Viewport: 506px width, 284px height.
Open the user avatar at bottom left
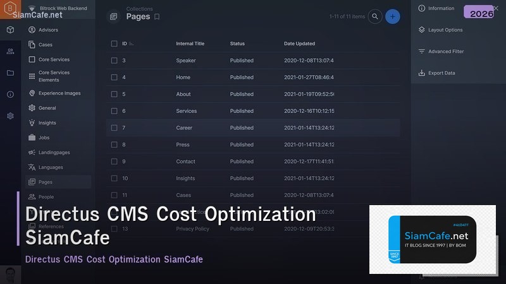click(10, 275)
